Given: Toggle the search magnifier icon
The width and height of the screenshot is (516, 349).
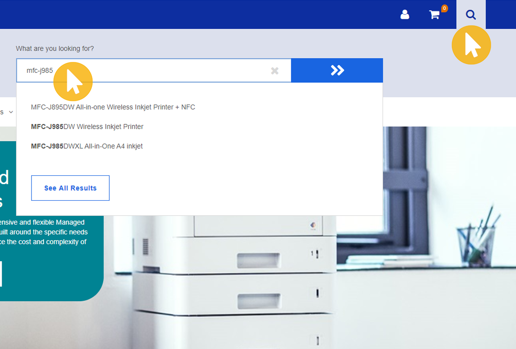Looking at the screenshot, I should [x=471, y=14].
